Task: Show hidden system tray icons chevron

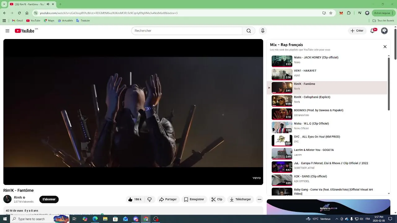Action: [x=337, y=219]
